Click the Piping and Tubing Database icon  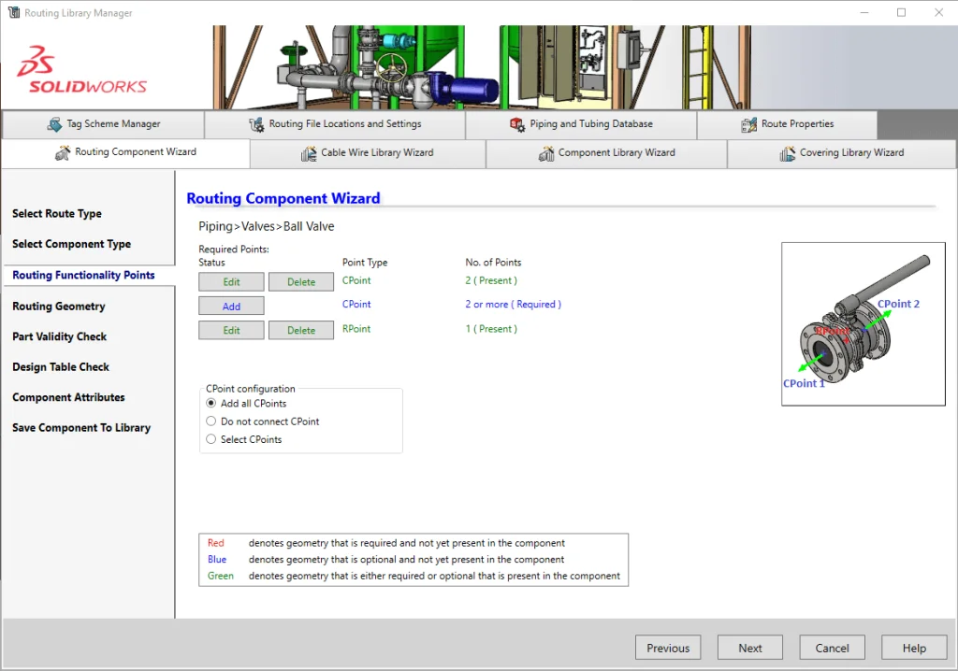coord(517,124)
